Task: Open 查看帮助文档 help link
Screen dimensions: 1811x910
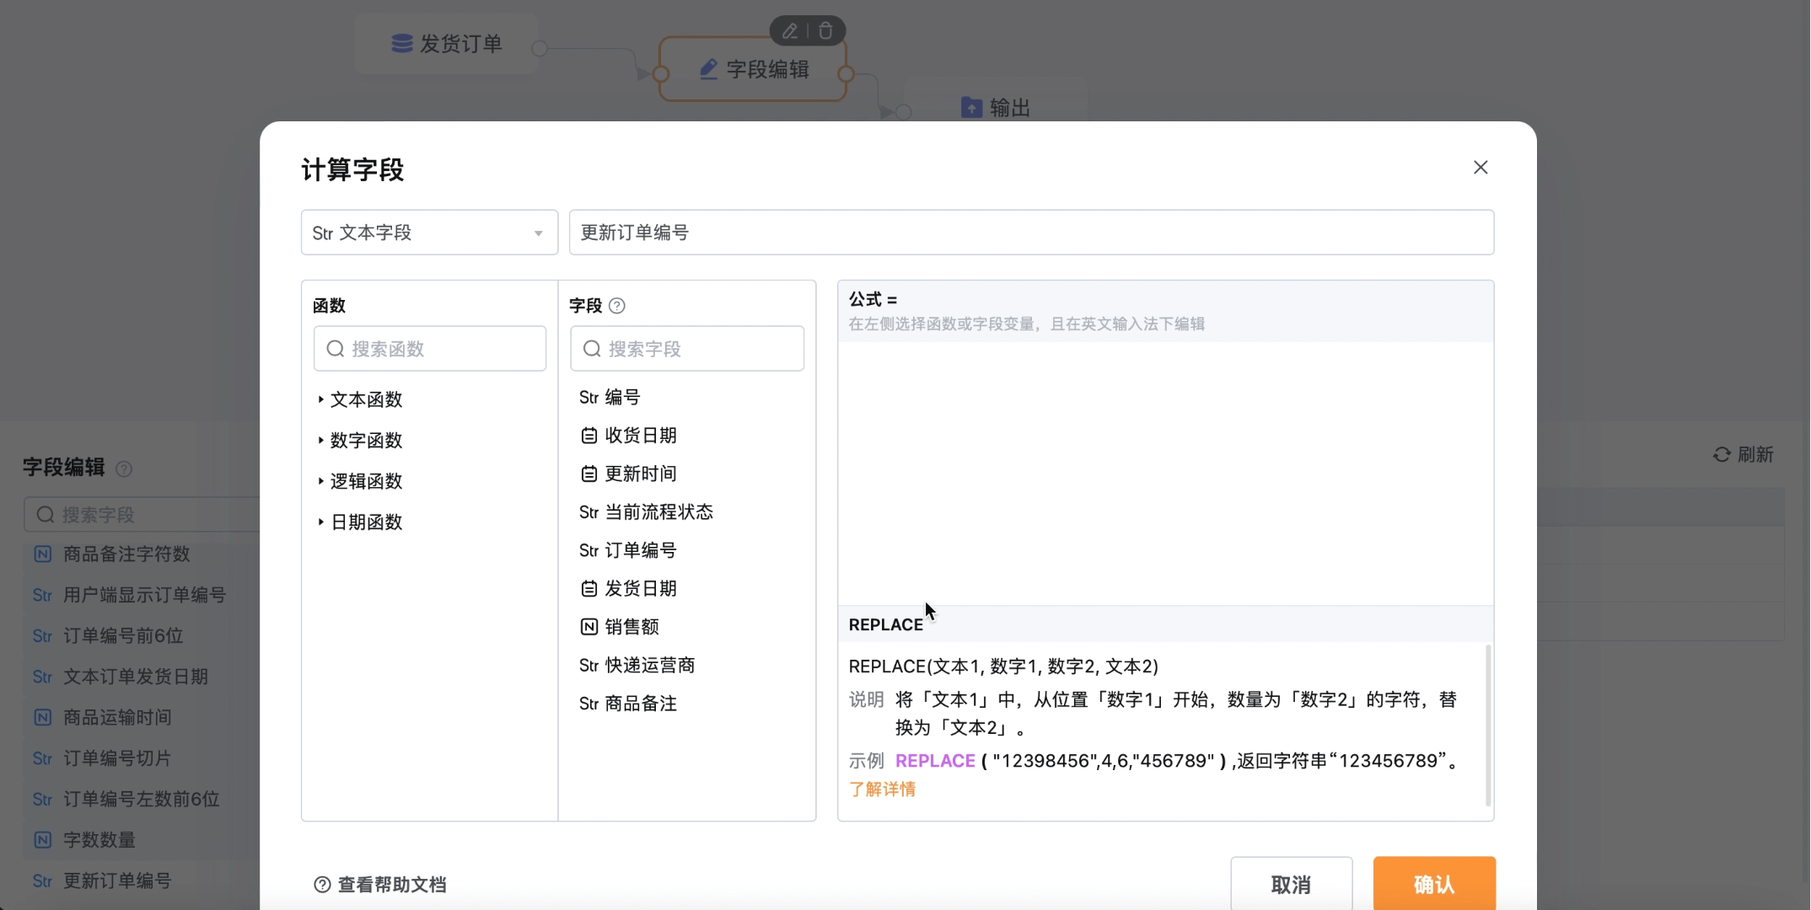Action: 392,885
